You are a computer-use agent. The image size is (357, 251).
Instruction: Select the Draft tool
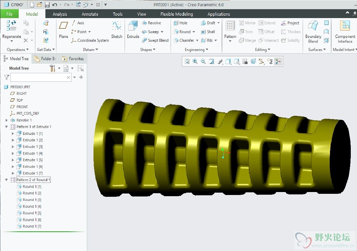pos(208,23)
